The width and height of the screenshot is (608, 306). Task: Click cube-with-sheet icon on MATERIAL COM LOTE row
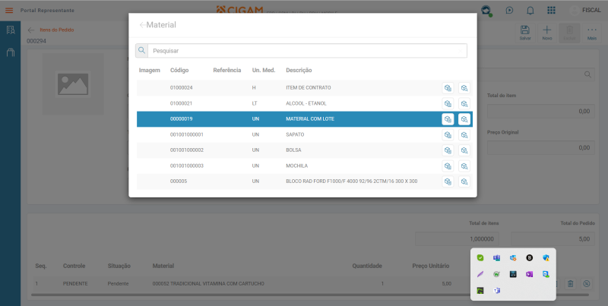448,119
